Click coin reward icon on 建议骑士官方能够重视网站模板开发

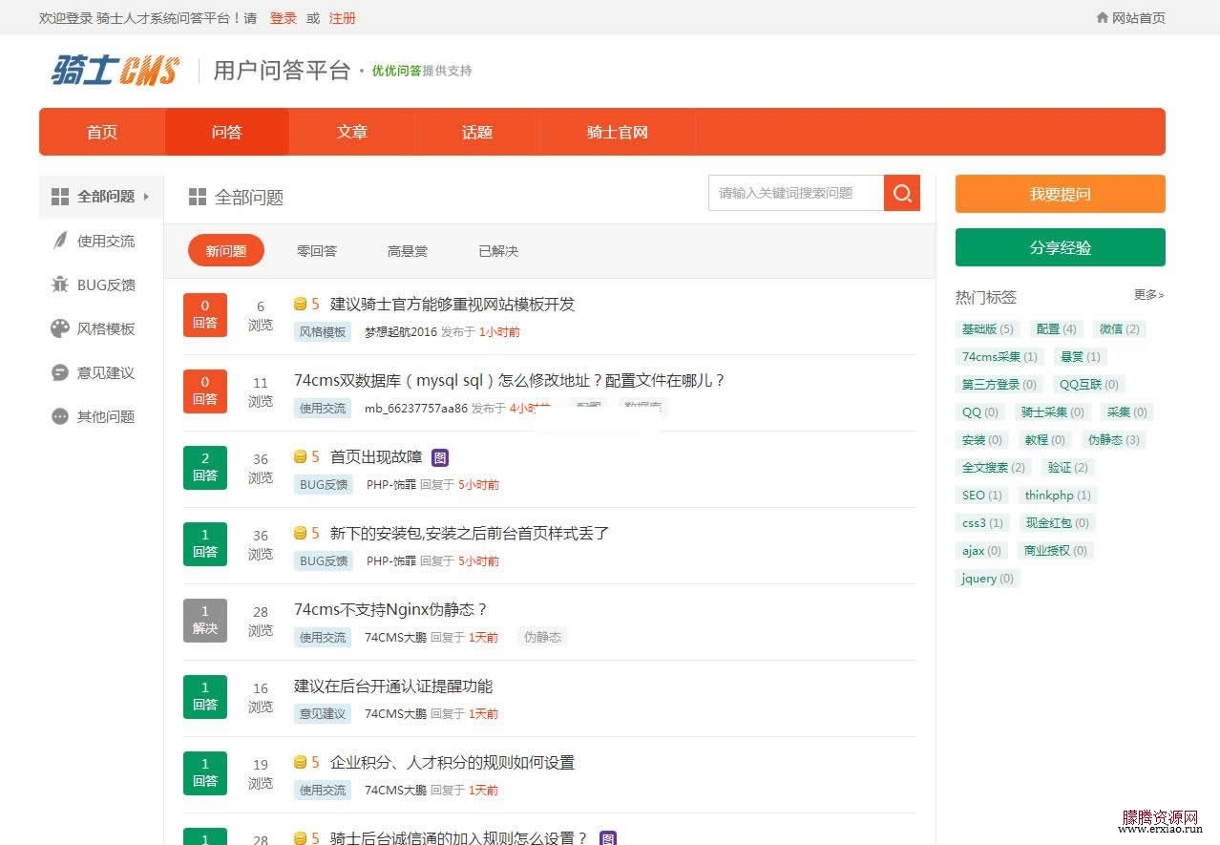[300, 305]
